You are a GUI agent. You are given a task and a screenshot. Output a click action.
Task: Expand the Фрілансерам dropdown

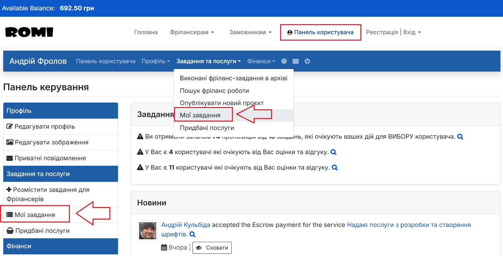tap(191, 32)
